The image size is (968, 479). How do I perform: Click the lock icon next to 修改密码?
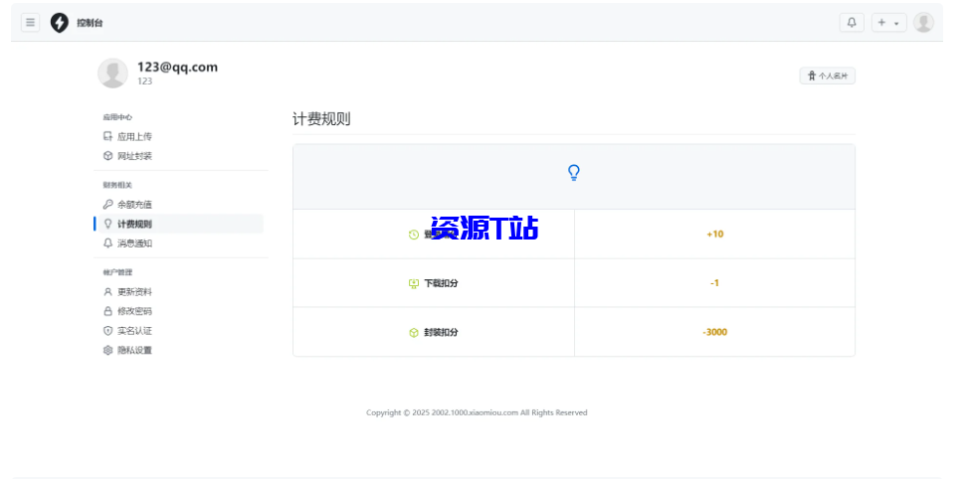(x=107, y=311)
